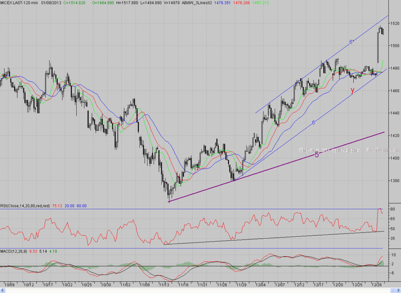Click the right scroll arrow of the horizontal scrollbar
The image size is (401, 293).
tap(398, 290)
